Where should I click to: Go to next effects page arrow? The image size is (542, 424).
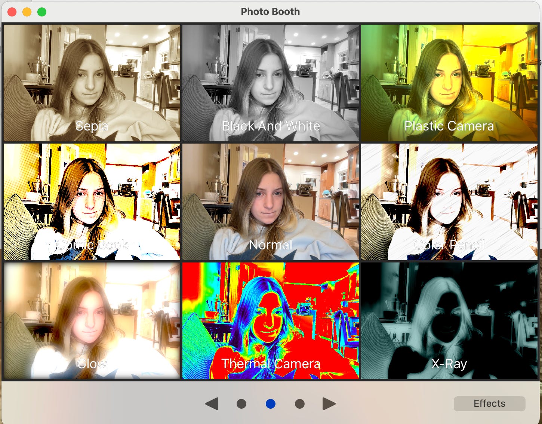(329, 404)
